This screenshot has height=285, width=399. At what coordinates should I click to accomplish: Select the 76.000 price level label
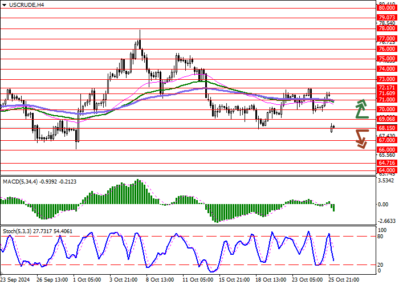[x=387, y=49]
